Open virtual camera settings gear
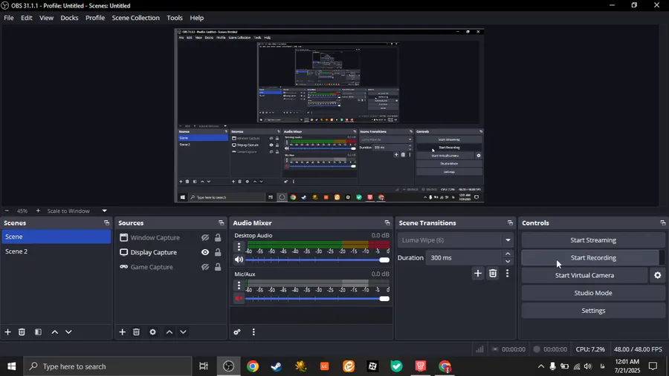This screenshot has height=376, width=669. click(x=658, y=275)
